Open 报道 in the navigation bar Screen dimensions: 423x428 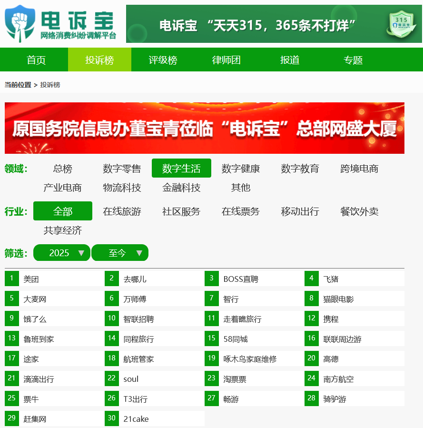click(x=290, y=60)
